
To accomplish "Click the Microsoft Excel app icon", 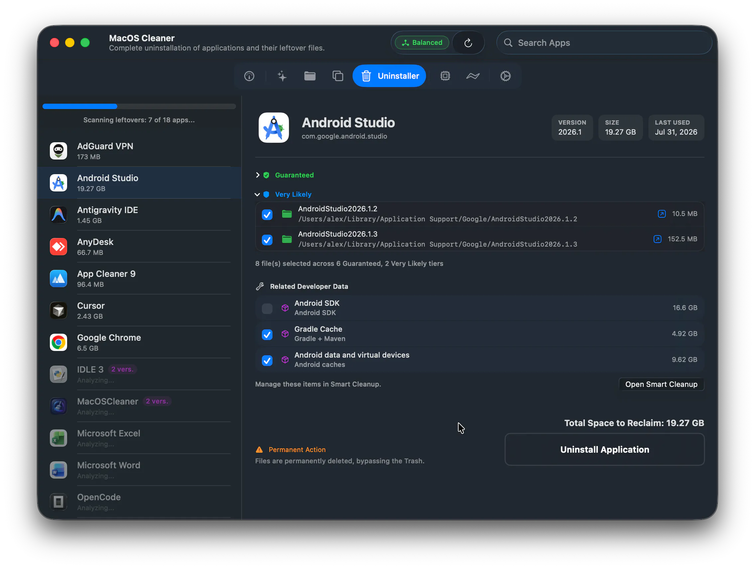I will coord(58,438).
